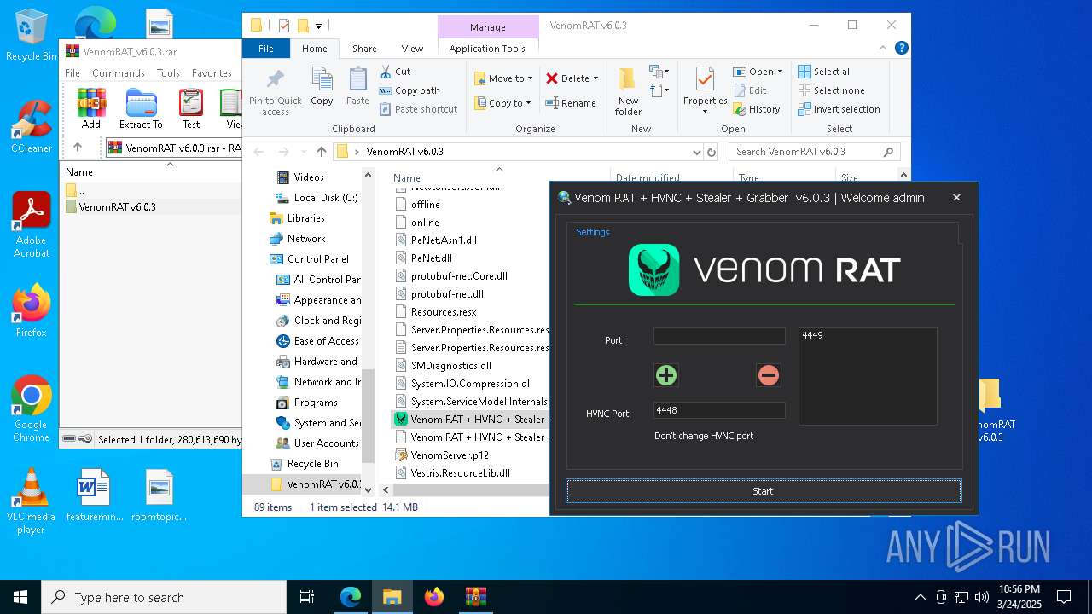Switch to the Share ribbon tab
This screenshot has width=1092, height=614.
tap(364, 49)
